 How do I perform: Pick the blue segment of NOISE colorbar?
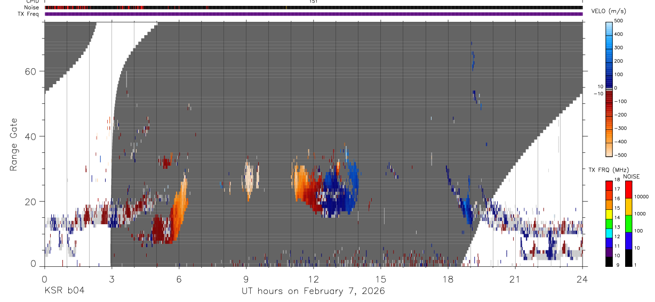click(629, 241)
